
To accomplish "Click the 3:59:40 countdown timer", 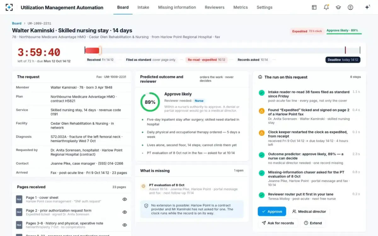I will coord(39,52).
